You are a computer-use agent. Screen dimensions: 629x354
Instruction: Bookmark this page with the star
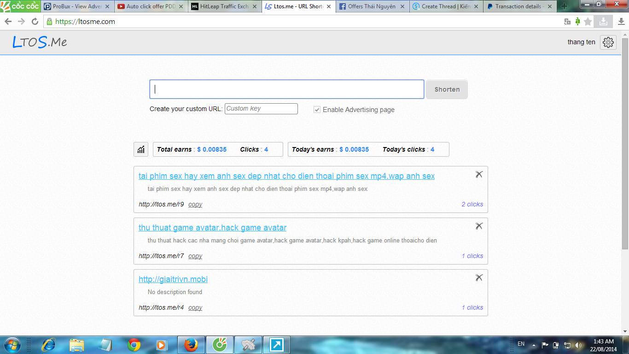click(588, 22)
